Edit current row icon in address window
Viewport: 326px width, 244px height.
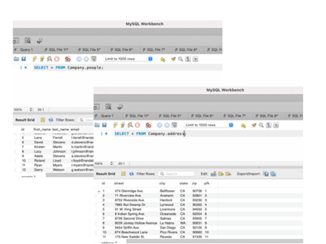pos(214,174)
